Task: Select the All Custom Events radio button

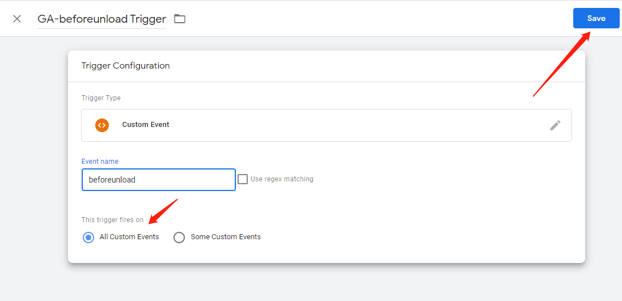Action: pyautogui.click(x=88, y=238)
